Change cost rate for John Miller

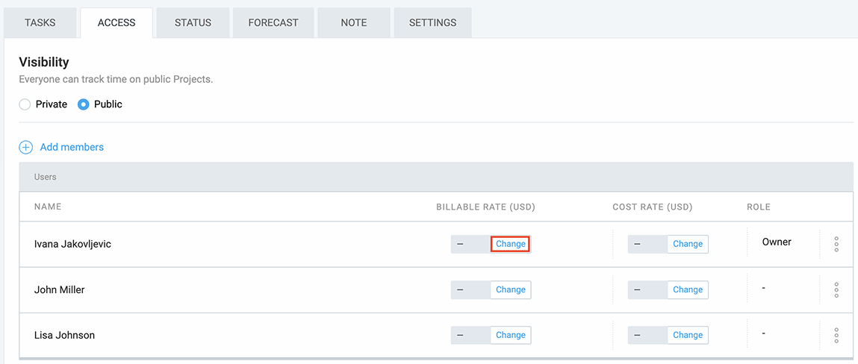pyautogui.click(x=688, y=289)
